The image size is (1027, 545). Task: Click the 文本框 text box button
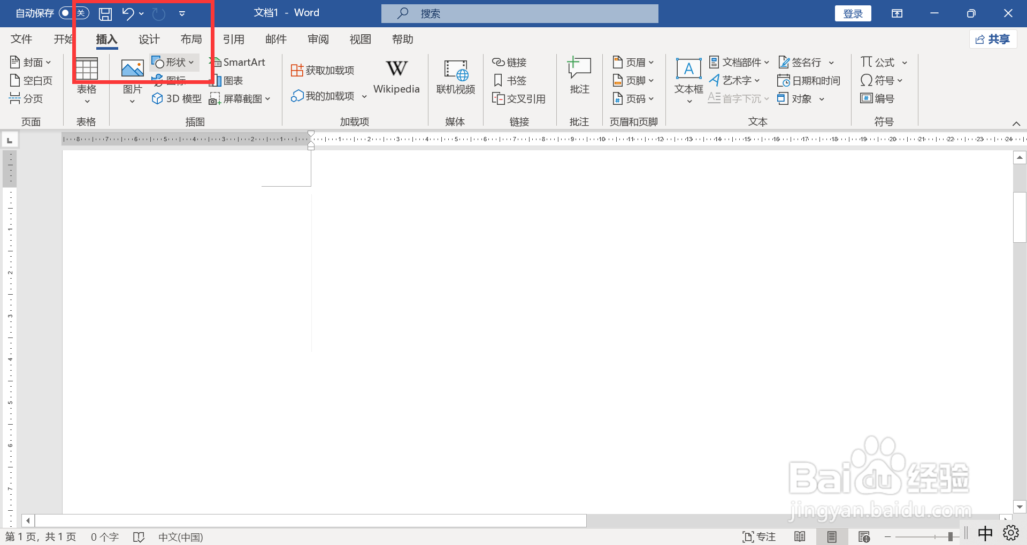(688, 80)
